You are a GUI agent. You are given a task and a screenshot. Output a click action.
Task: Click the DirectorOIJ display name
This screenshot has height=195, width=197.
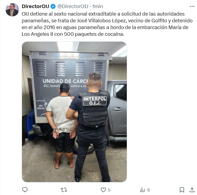[35, 6]
